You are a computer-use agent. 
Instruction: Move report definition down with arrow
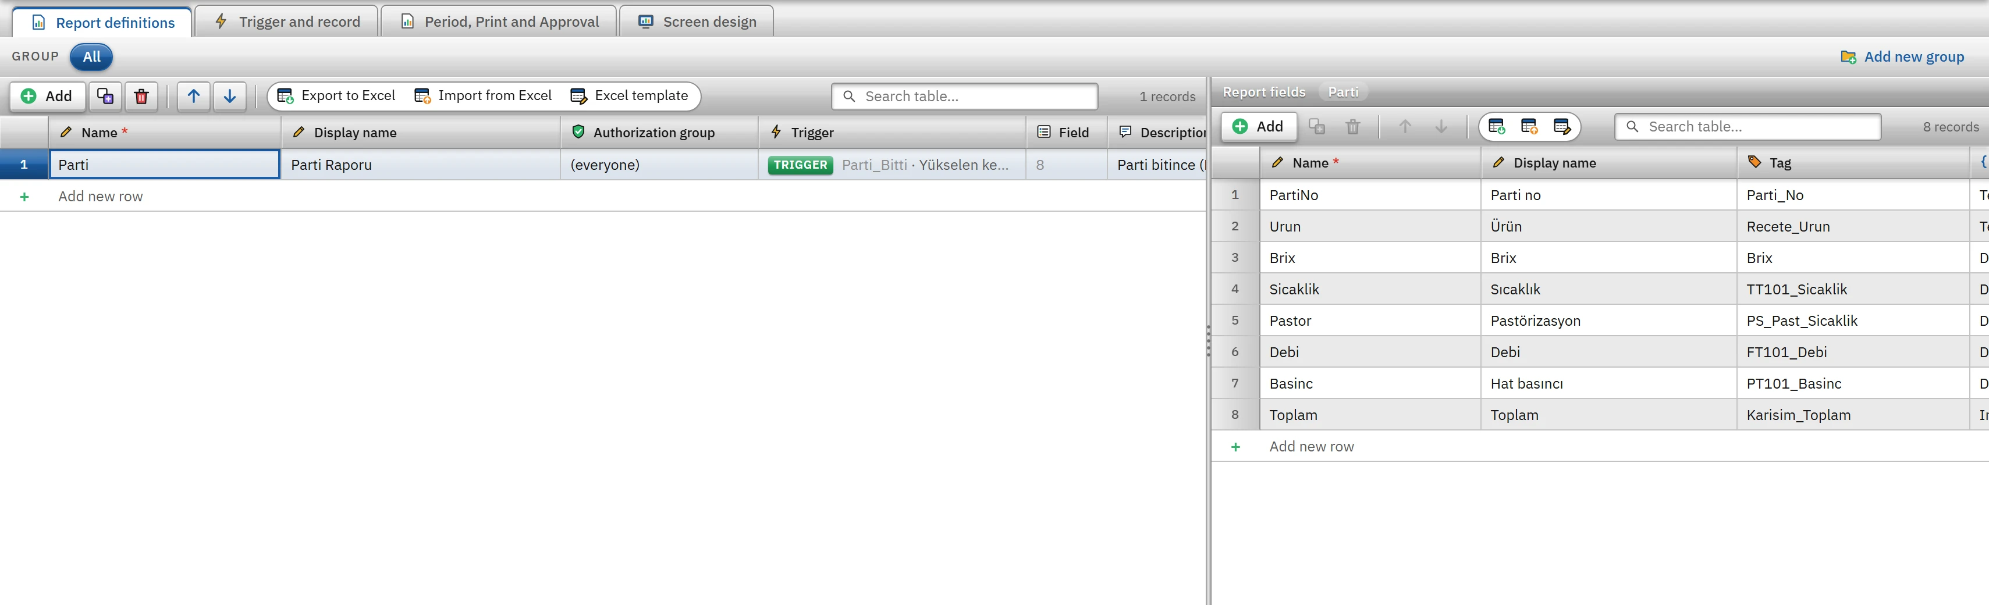click(x=230, y=97)
